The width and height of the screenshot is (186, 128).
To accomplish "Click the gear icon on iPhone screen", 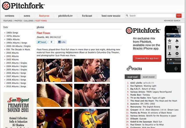I will click(177, 54).
